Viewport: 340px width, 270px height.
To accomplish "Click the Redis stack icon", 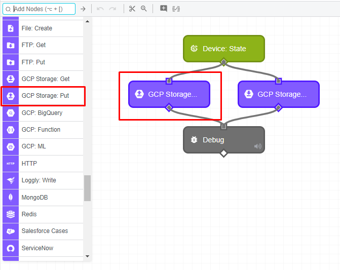I will tap(11, 214).
